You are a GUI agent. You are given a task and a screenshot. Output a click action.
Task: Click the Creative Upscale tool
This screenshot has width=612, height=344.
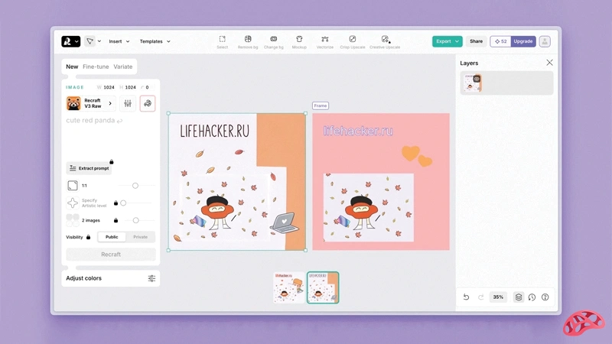385,42
